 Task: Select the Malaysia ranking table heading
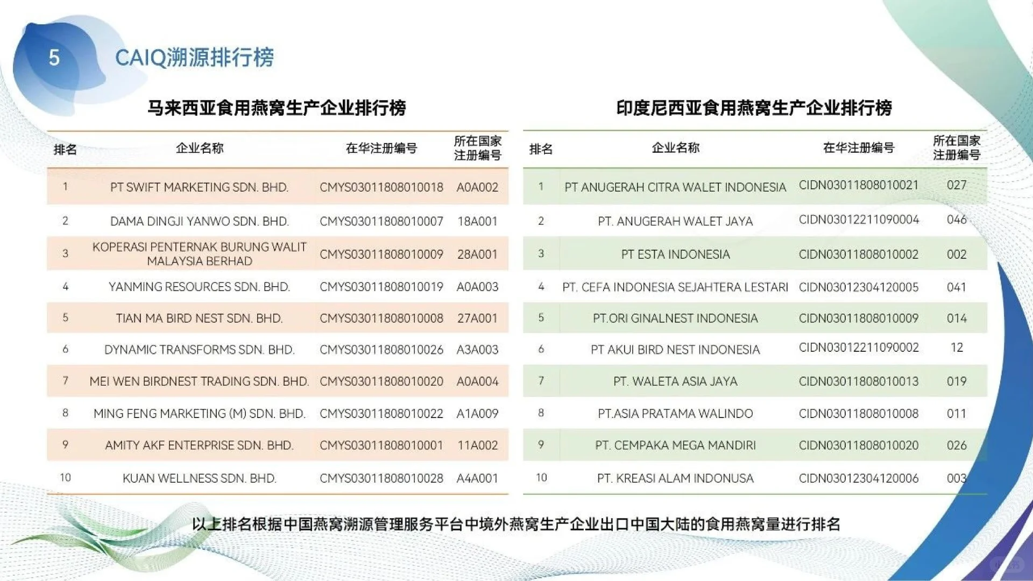tap(277, 108)
